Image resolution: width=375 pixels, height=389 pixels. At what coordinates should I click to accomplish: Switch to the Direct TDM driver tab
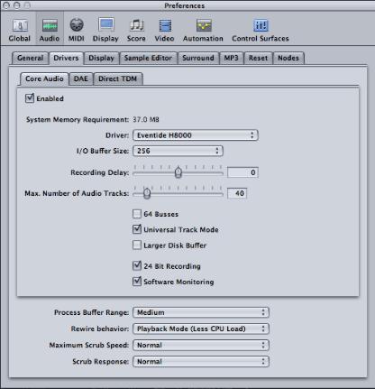tap(118, 79)
